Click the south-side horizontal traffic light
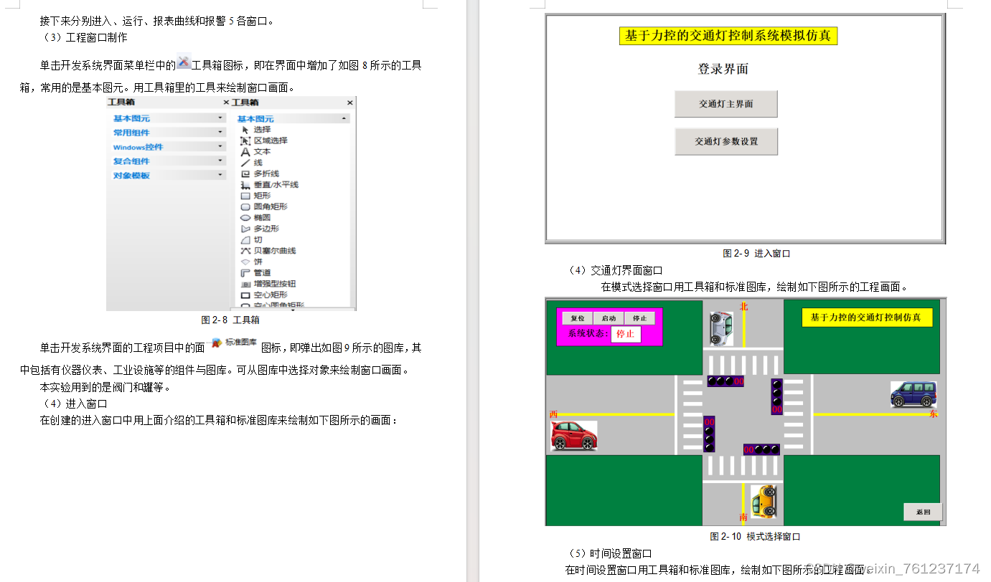 (x=761, y=449)
